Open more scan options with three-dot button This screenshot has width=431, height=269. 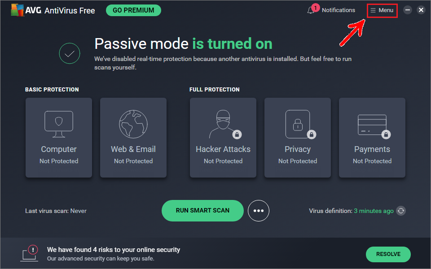tap(259, 211)
